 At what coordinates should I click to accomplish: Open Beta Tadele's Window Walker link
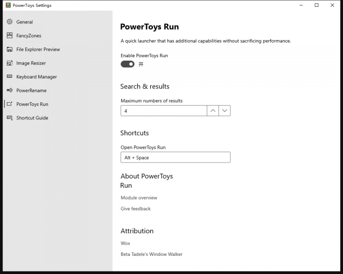tap(151, 254)
